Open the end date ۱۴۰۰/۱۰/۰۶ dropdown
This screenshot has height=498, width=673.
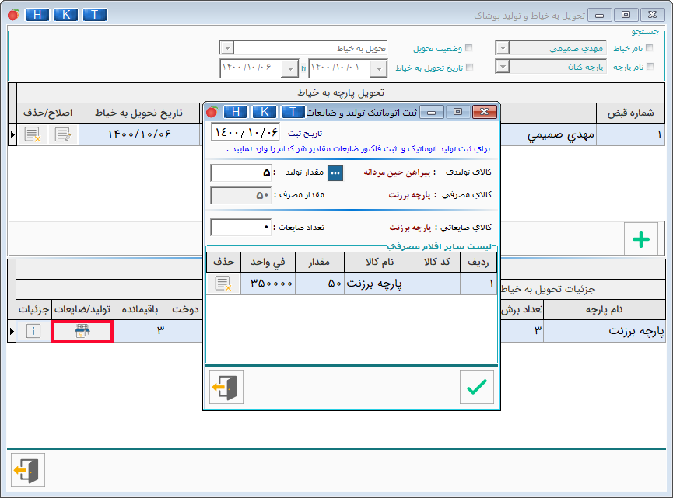[x=290, y=68]
